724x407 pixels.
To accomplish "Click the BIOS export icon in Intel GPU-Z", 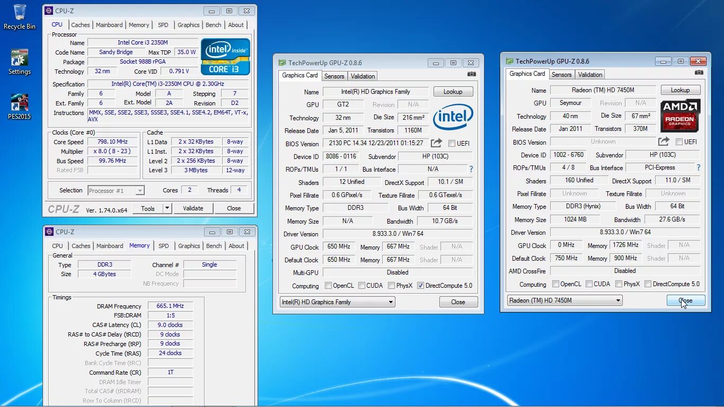I will tap(436, 143).
